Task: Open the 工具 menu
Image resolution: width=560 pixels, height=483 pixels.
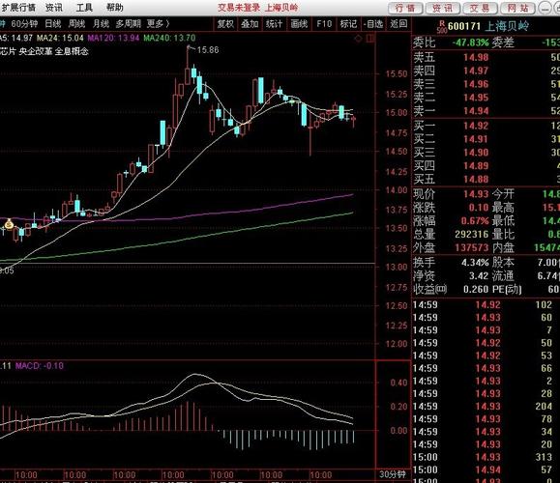Action: pos(85,8)
